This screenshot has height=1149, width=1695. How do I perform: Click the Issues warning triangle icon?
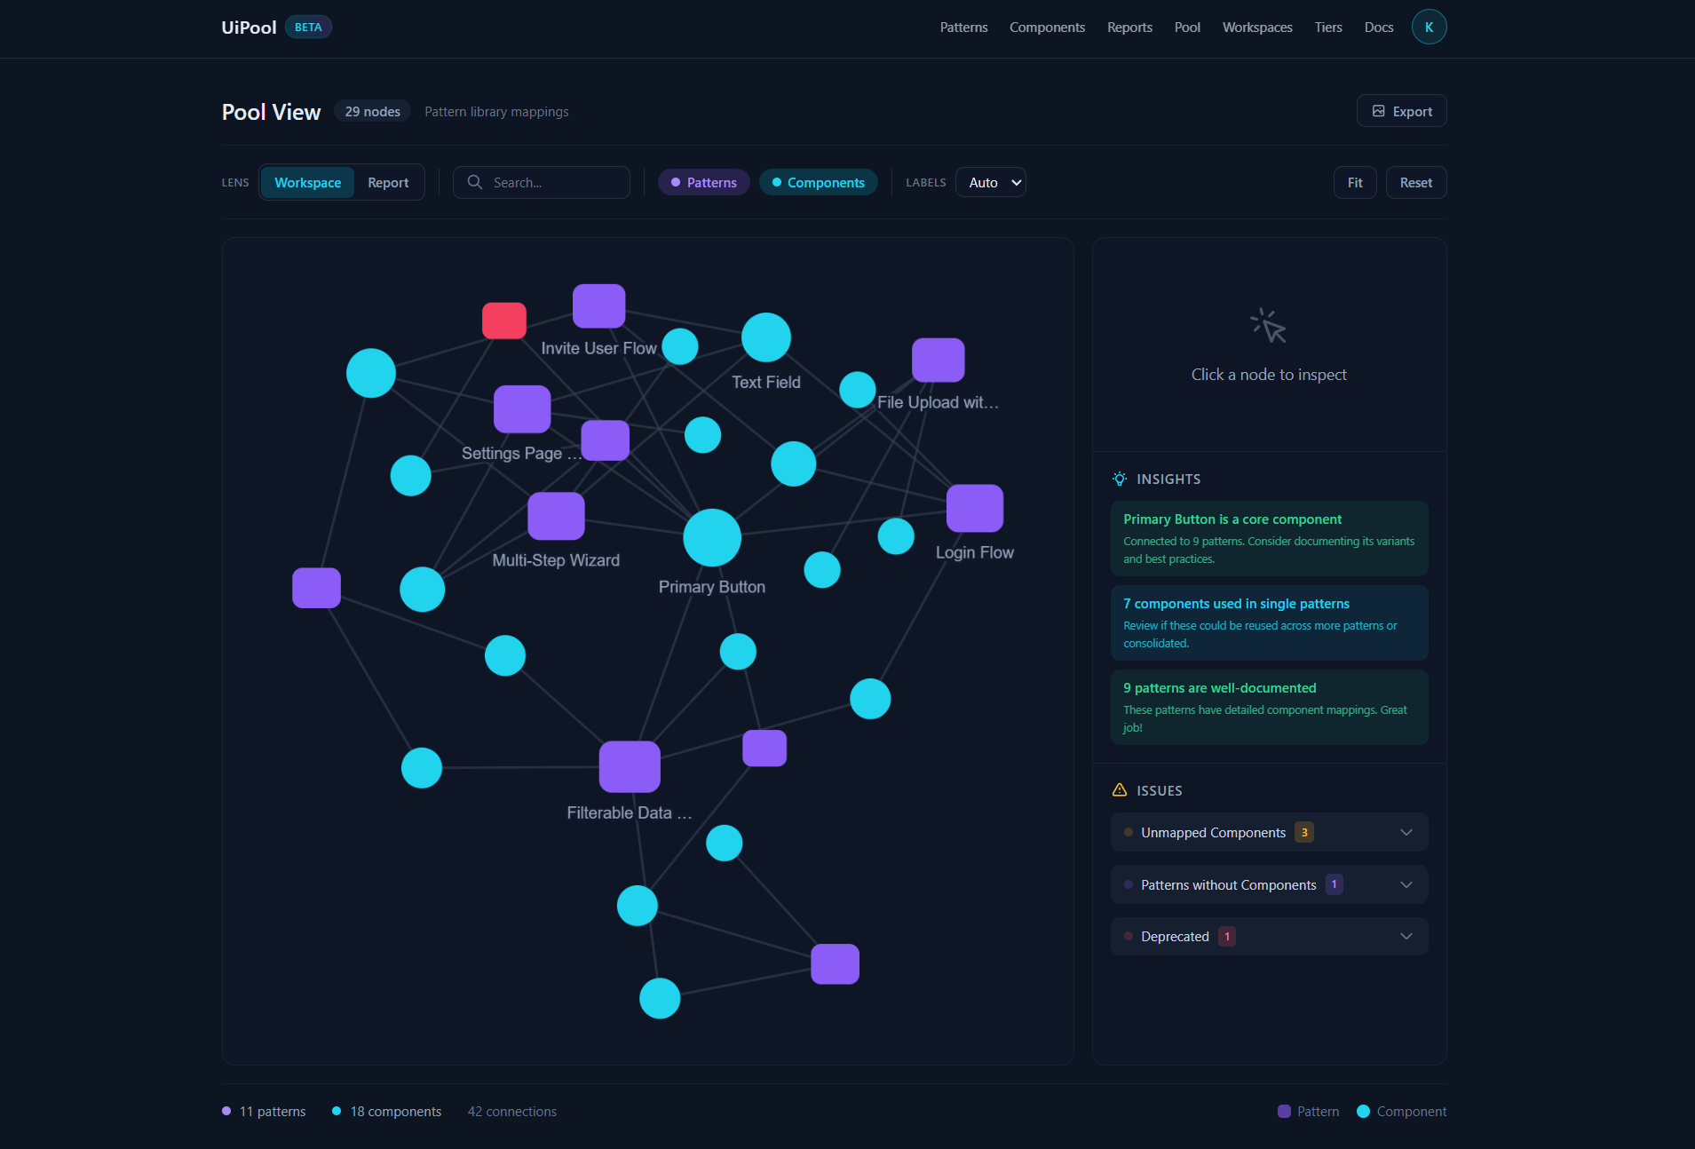[1120, 790]
